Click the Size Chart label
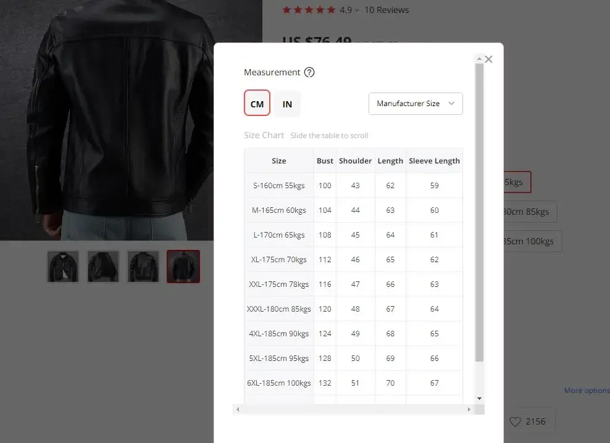The width and height of the screenshot is (610, 443). [x=264, y=135]
